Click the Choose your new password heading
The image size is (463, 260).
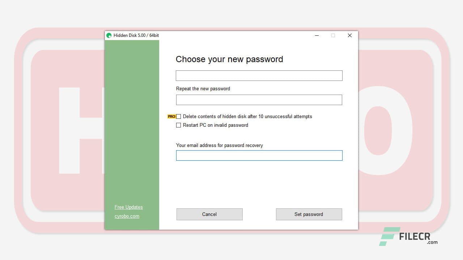point(229,59)
